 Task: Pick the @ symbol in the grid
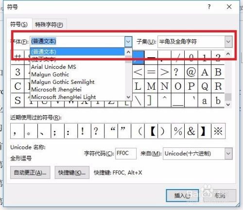191,72
